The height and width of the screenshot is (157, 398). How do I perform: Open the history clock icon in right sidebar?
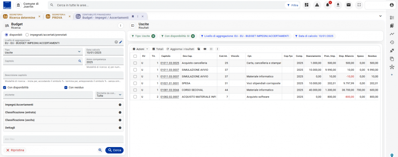click(392, 43)
